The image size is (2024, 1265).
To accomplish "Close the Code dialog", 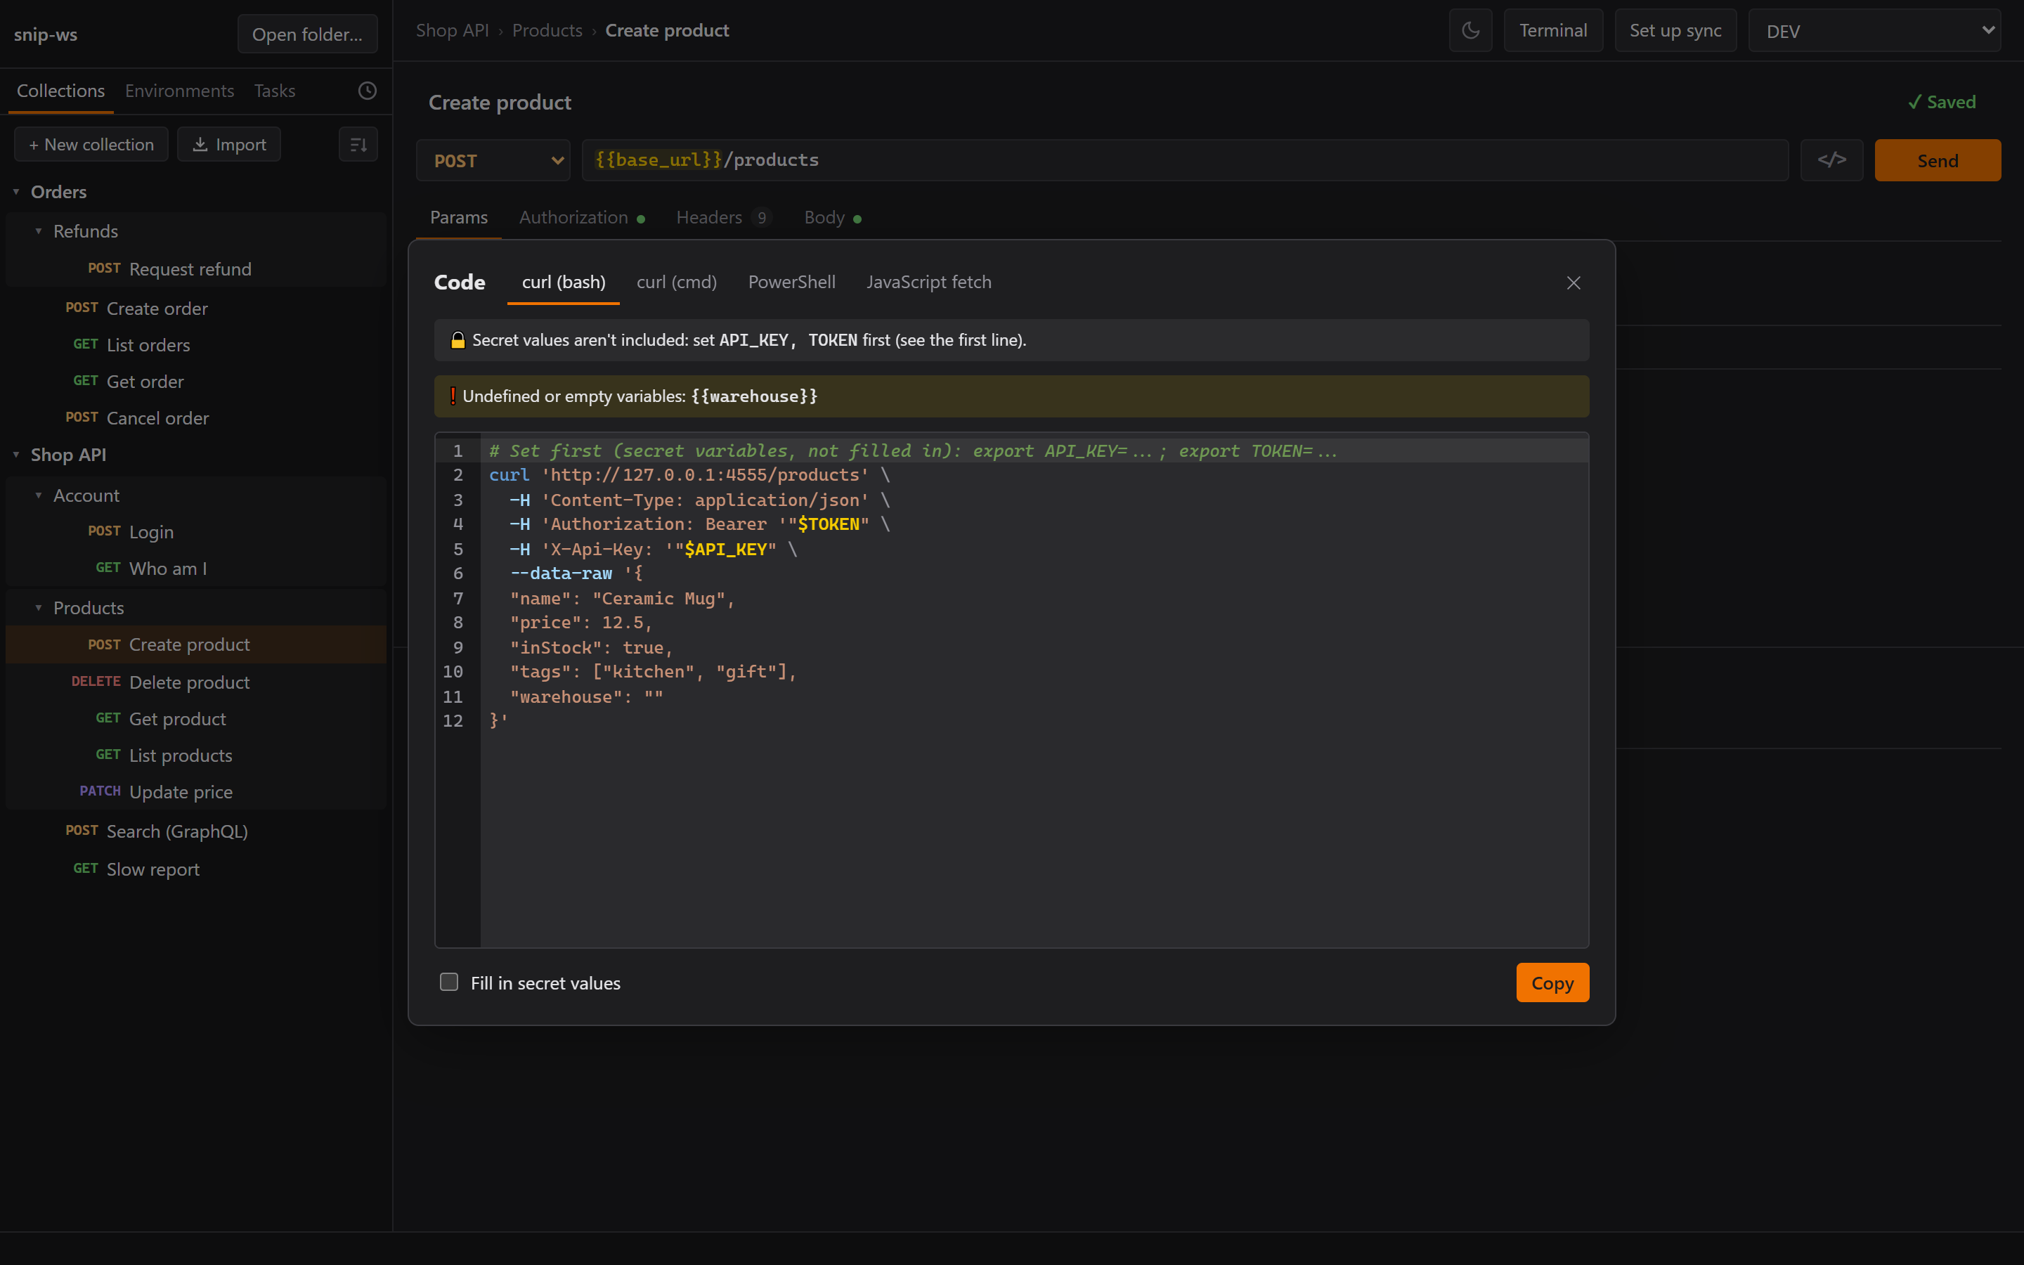I will 1574,283.
